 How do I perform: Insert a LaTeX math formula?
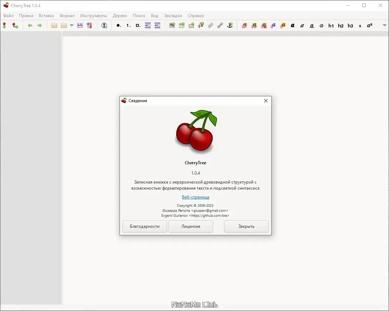click(201, 25)
